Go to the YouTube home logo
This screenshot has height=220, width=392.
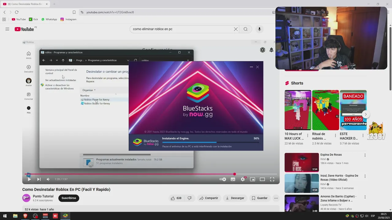pos(24,29)
